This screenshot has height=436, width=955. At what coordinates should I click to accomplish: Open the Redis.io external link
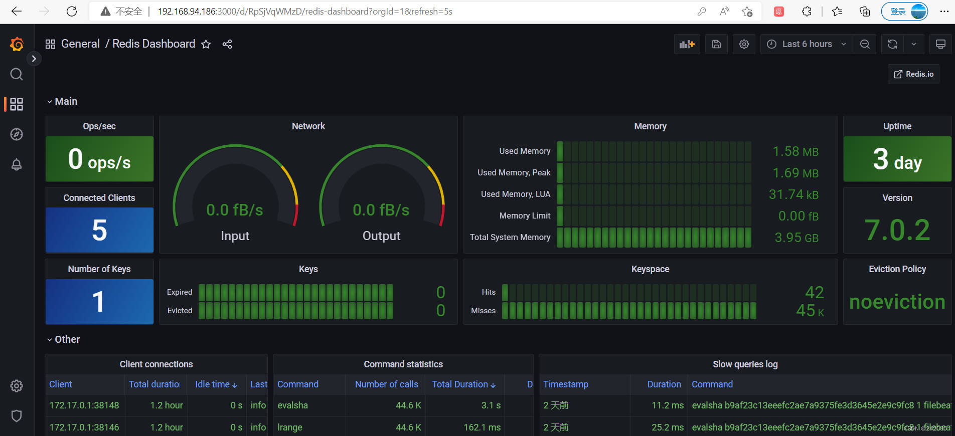coord(913,74)
